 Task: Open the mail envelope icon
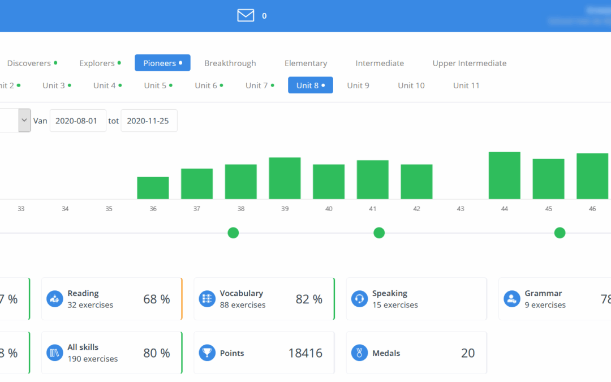tap(246, 16)
